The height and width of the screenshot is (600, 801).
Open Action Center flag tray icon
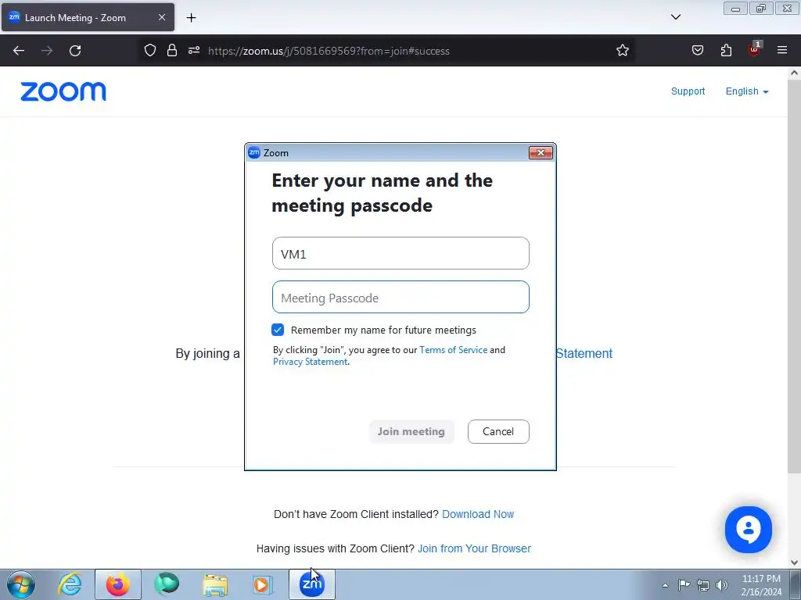(x=684, y=585)
